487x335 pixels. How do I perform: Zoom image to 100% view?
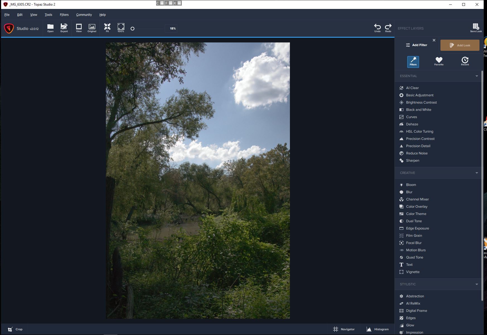click(121, 28)
